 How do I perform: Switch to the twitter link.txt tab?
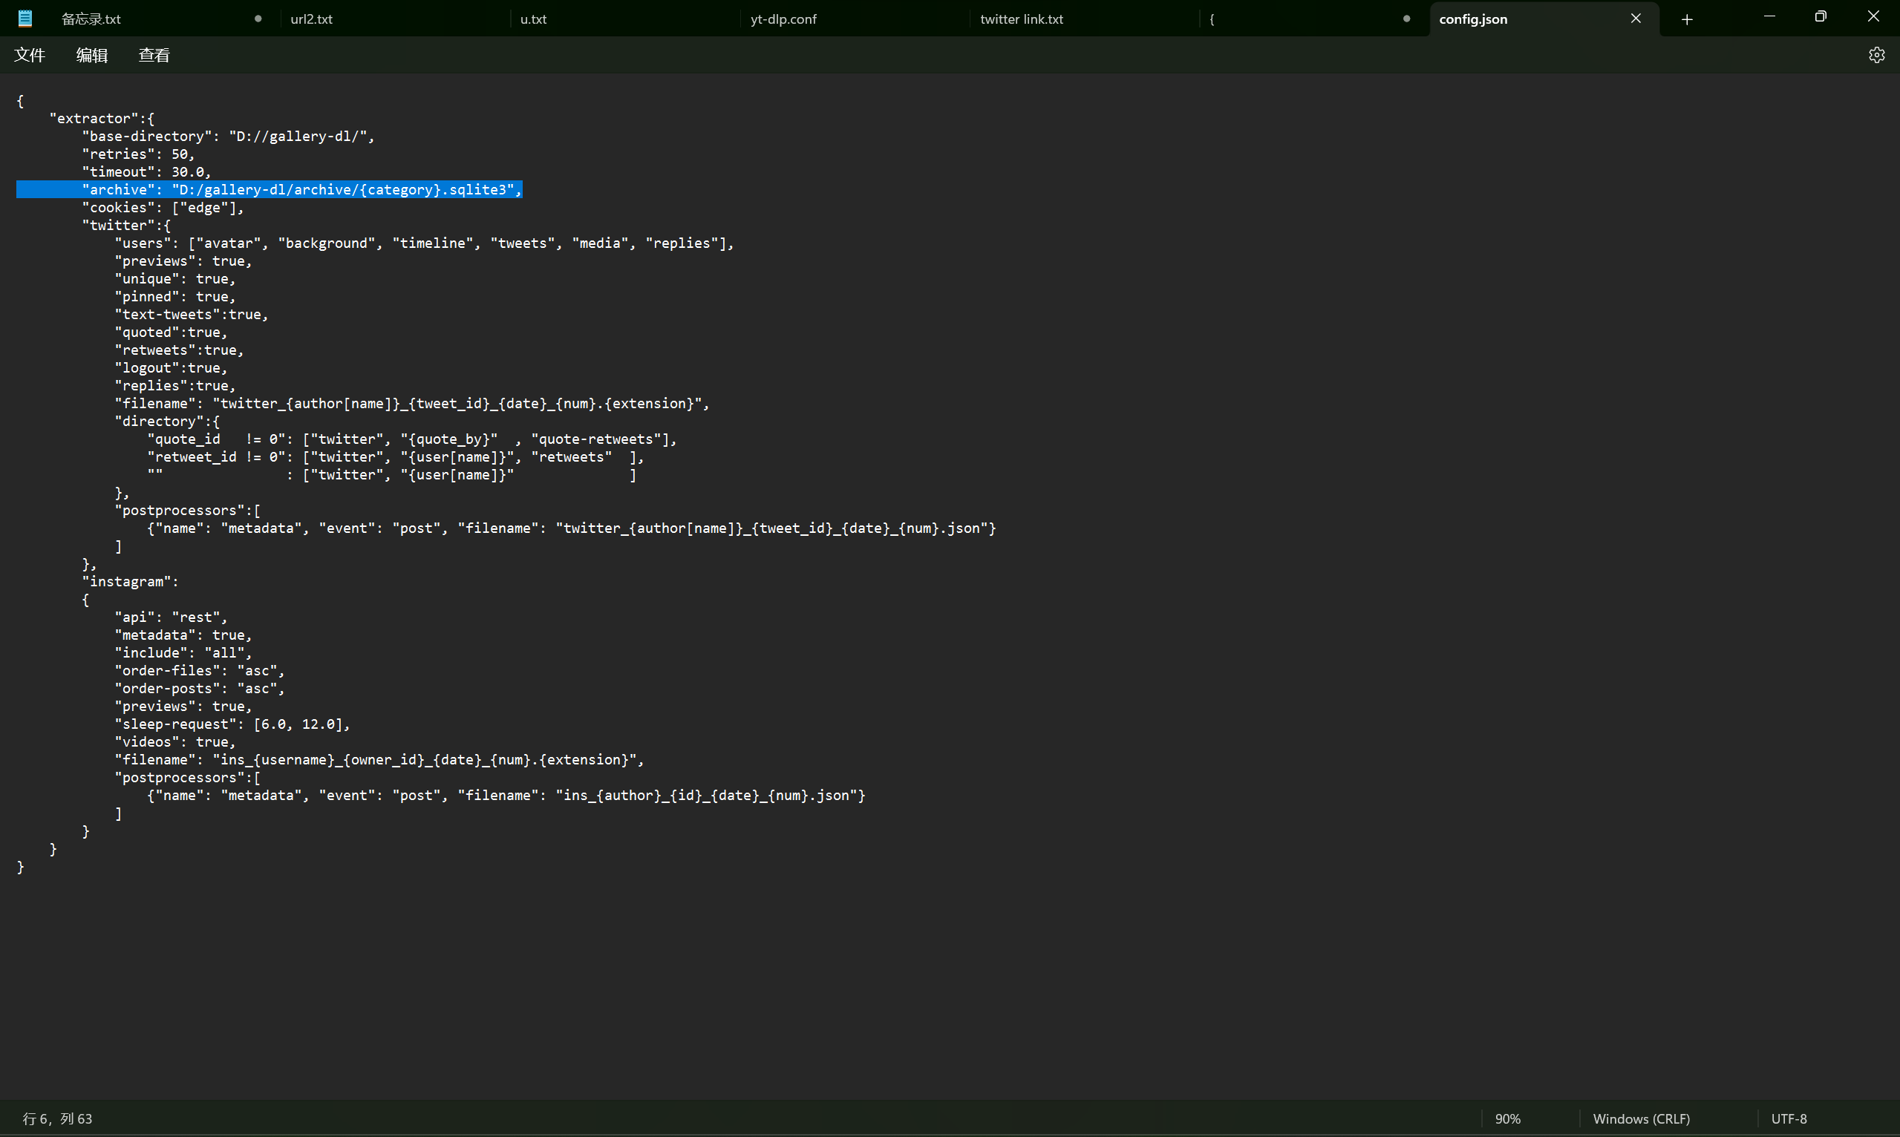coord(1021,19)
